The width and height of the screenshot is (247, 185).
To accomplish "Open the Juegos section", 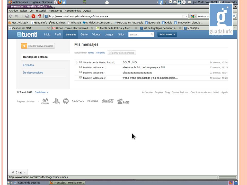I will 109,34.
